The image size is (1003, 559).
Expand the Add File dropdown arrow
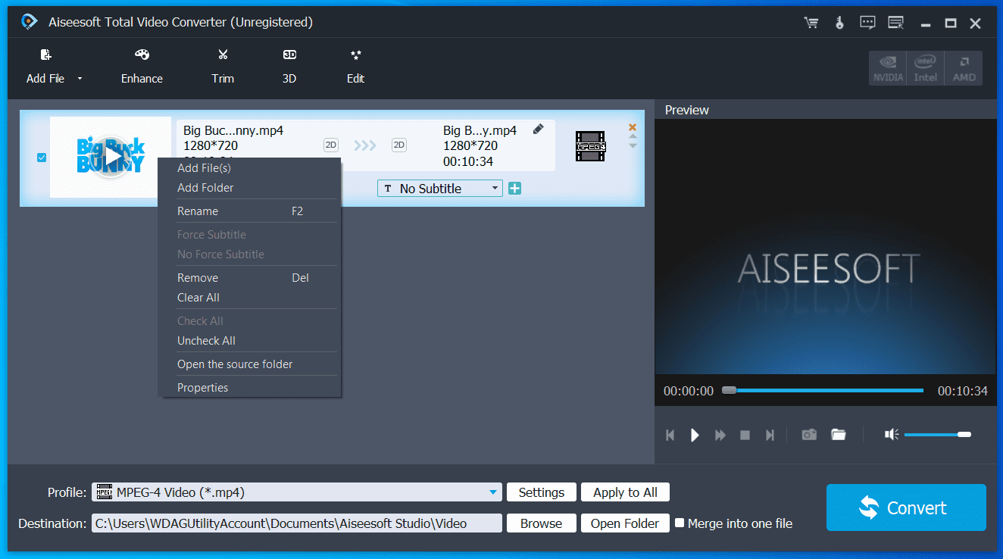(x=80, y=79)
